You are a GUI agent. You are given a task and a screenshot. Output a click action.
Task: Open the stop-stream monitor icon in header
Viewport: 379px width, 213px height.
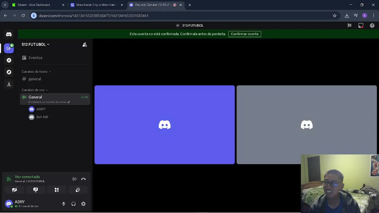(x=361, y=26)
